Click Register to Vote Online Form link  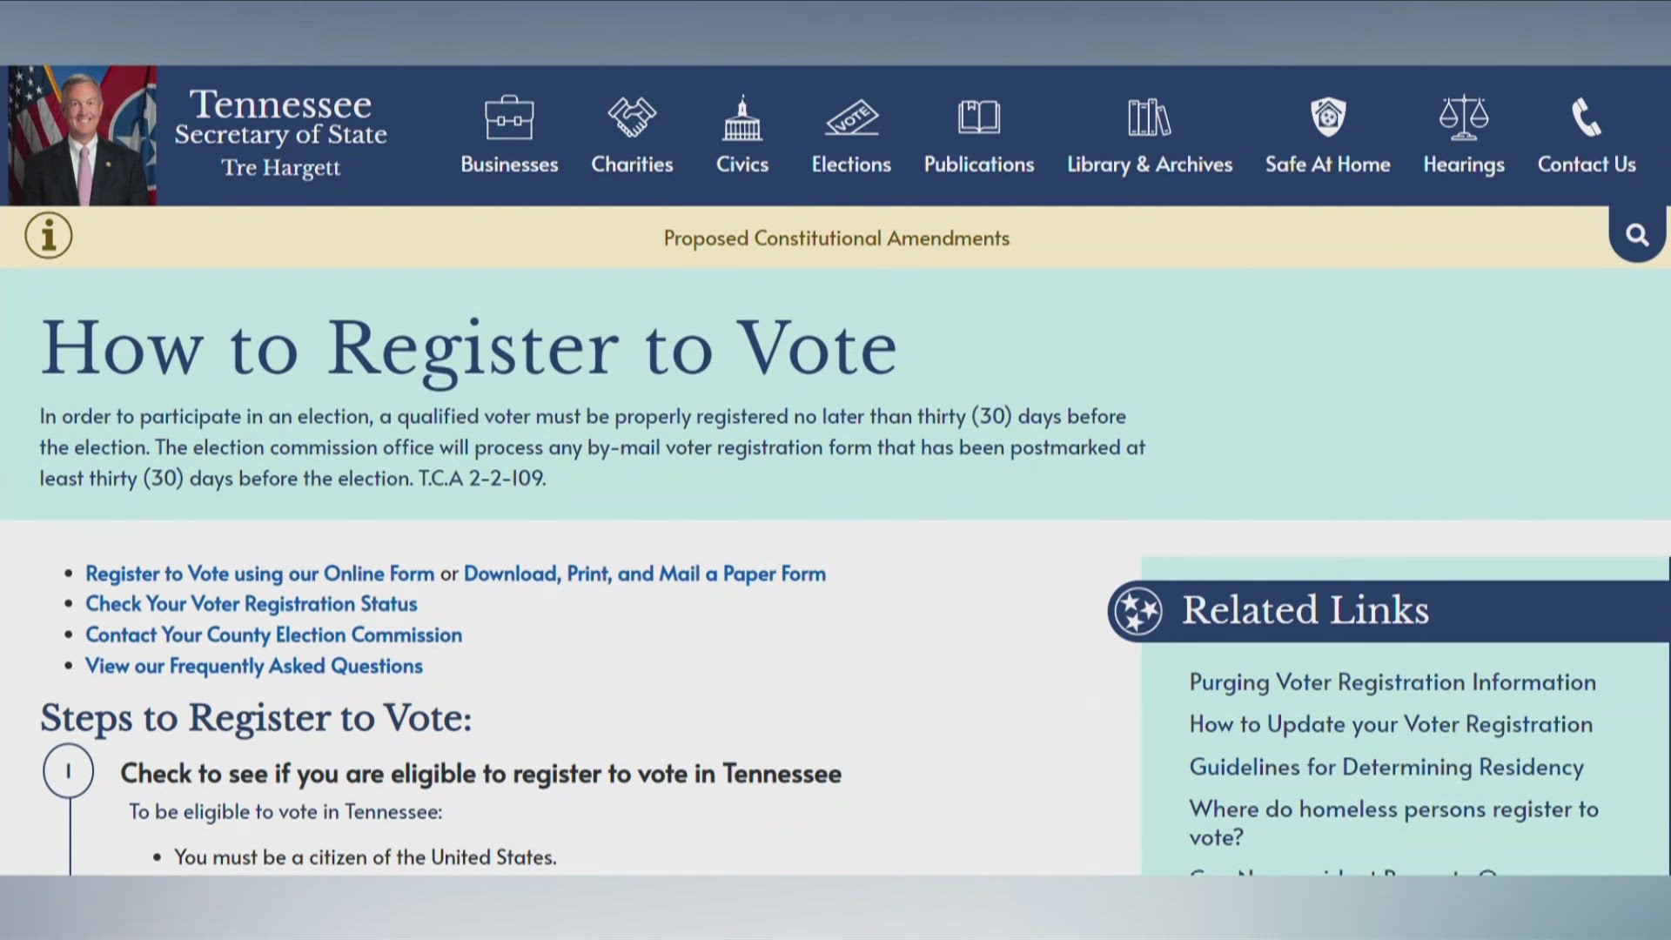tap(259, 573)
